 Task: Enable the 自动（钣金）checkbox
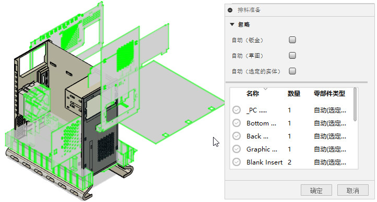292,40
